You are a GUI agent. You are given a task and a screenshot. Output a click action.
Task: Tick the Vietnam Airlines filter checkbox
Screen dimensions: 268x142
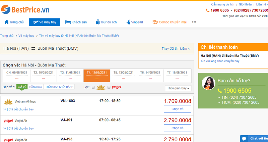(x=93, y=87)
